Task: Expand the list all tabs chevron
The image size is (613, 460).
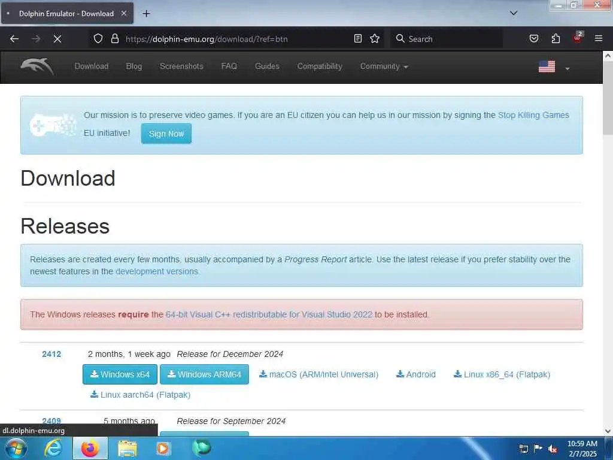Action: pyautogui.click(x=514, y=13)
